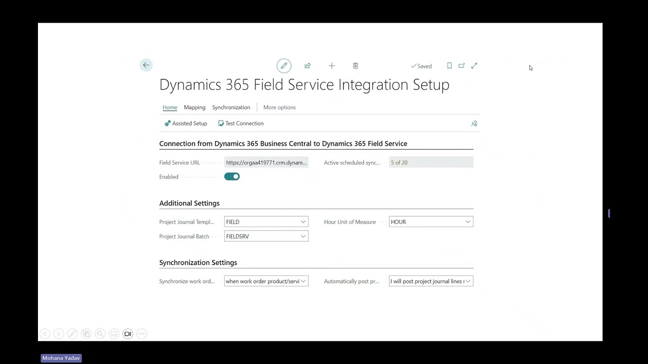This screenshot has height=364, width=648.
Task: Open page in new window icon
Action: [462, 66]
